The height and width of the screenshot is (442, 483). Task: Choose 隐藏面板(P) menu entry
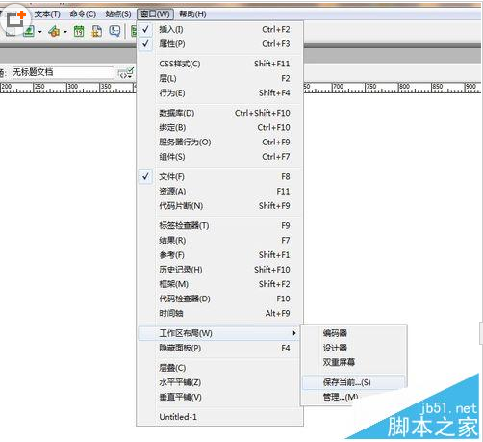220,348
